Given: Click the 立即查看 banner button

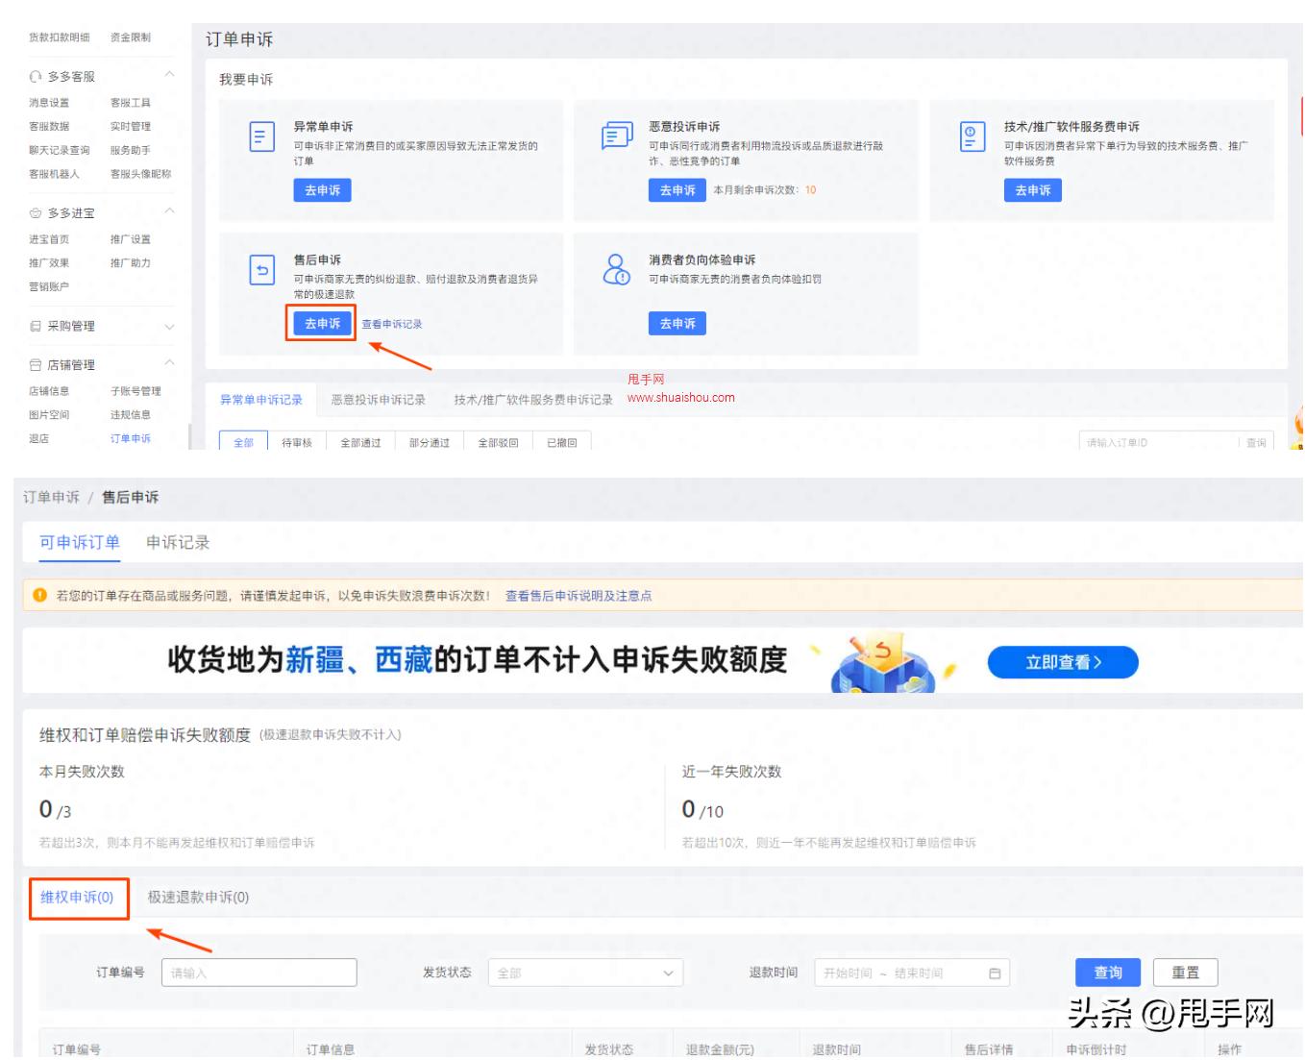Looking at the screenshot, I should [1062, 661].
